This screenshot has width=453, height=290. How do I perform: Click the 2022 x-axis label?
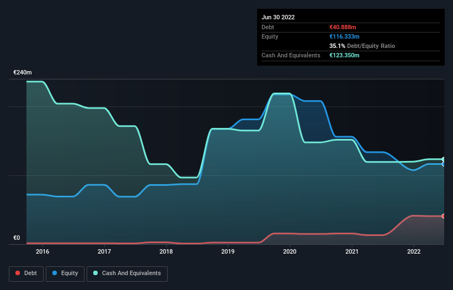[414, 251]
